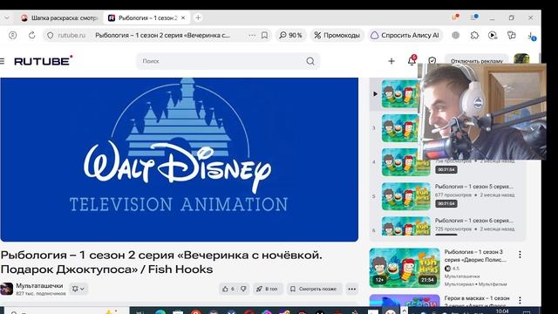Click the Мультяташечки channel avatar

6,289
